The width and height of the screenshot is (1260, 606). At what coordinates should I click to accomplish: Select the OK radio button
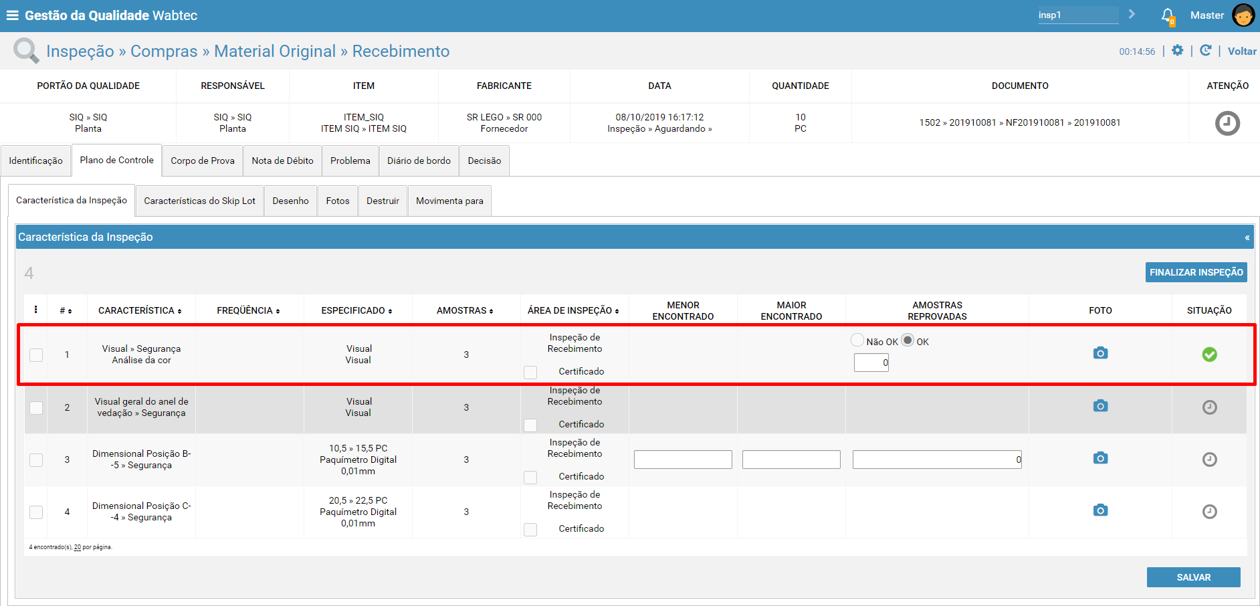pos(908,340)
